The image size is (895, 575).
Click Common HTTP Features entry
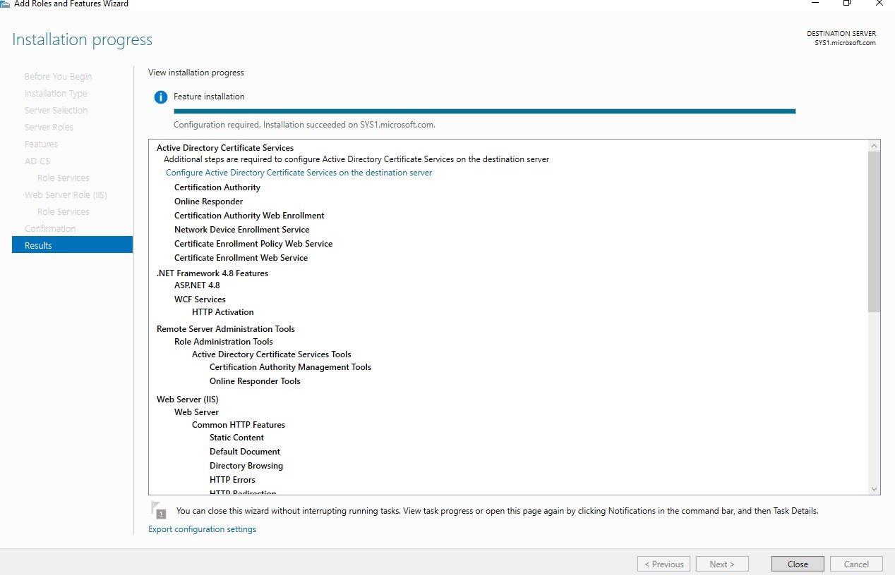point(239,425)
